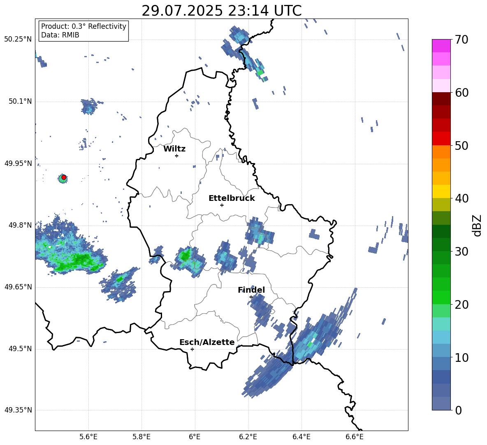The width and height of the screenshot is (487, 445).
Task: Click the colorbar value 50
Action: [x=461, y=145]
